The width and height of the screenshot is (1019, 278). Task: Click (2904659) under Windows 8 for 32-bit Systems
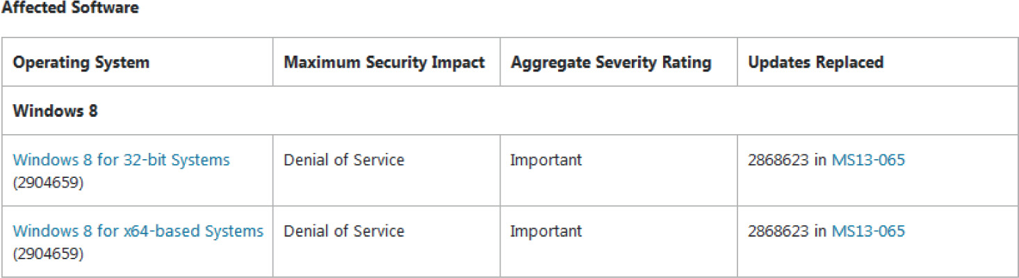click(48, 183)
